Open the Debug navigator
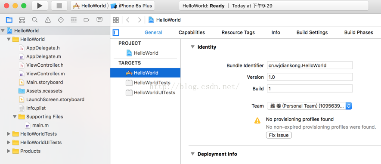Screen dimensions: 381x164 tap(74, 20)
